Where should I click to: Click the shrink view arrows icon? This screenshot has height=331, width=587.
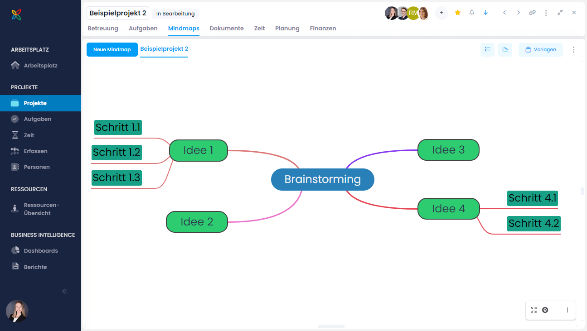(560, 13)
